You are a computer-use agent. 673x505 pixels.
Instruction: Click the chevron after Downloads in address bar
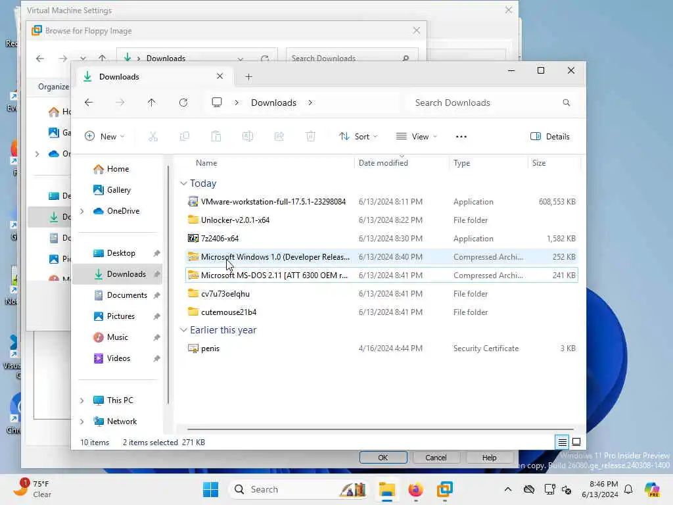pyautogui.click(x=310, y=103)
